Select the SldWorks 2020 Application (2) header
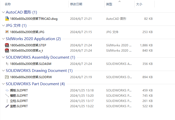Screen dimensions: 175x120 pos(33,39)
